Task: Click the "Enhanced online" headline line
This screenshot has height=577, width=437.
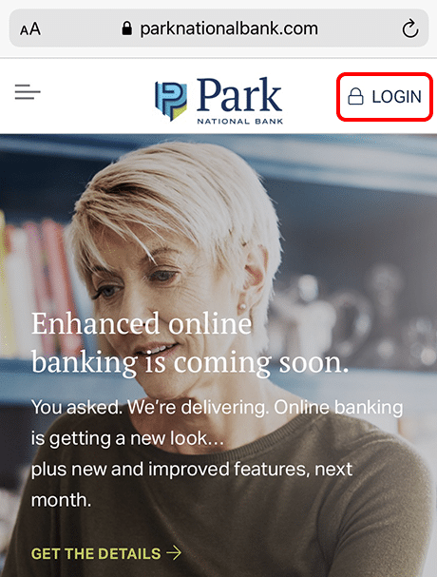Action: tap(142, 323)
